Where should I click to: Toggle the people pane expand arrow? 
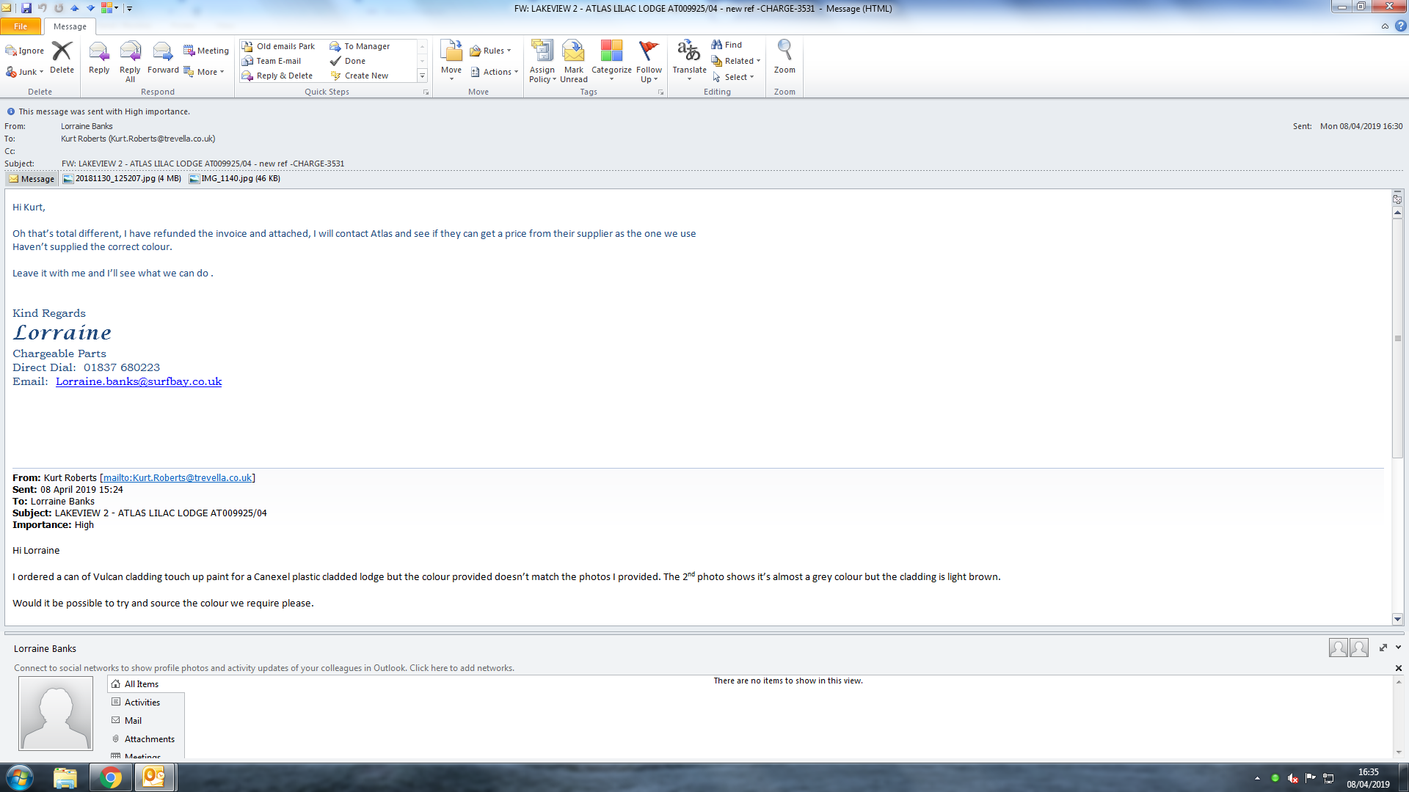pyautogui.click(x=1383, y=648)
